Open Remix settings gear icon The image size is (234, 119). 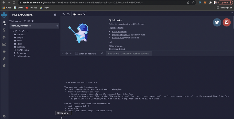4,116
